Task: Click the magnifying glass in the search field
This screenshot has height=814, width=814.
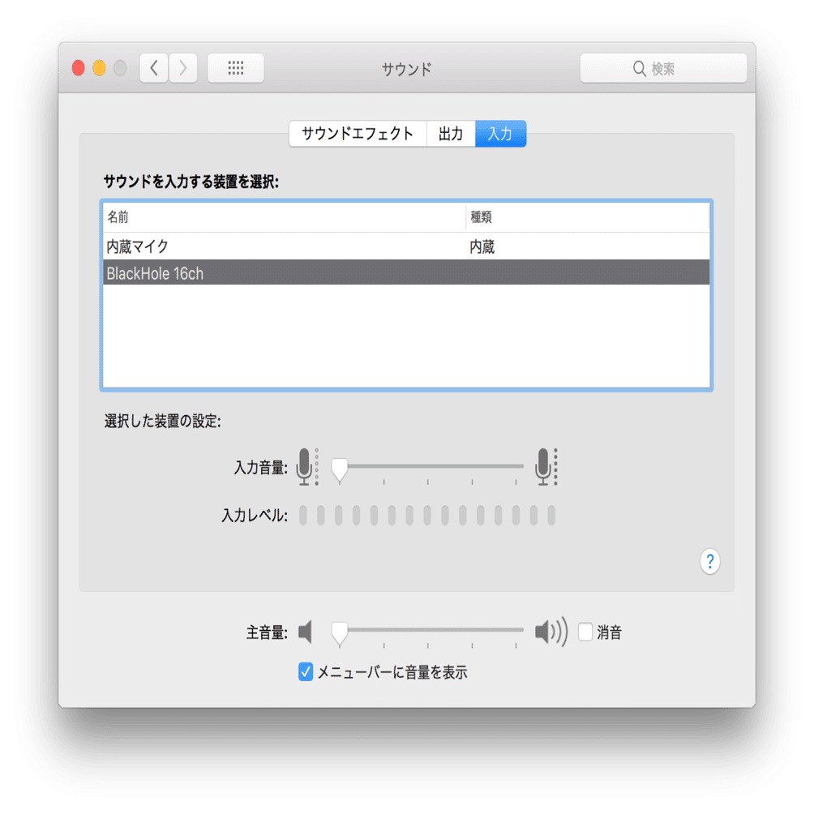Action: click(x=640, y=68)
